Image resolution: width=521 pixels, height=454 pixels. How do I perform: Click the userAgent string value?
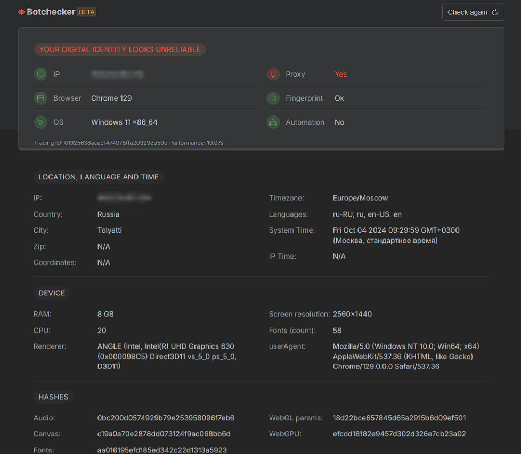tap(403, 356)
